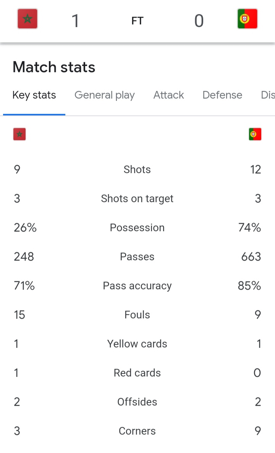This screenshot has width=275, height=453.
Task: Click the Match stats heading
Action: pyautogui.click(x=54, y=67)
